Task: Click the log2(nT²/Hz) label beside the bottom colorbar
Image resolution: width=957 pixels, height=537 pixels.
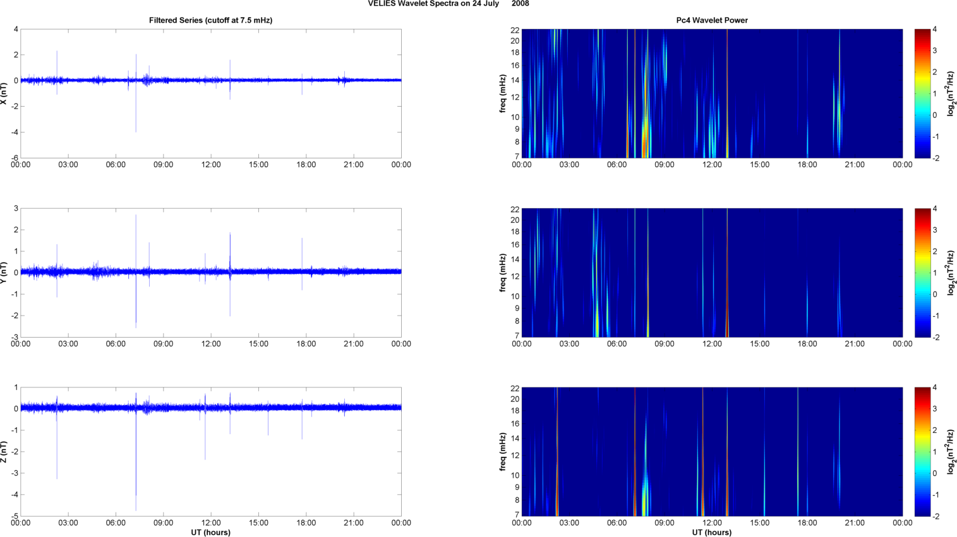Action: [950, 452]
